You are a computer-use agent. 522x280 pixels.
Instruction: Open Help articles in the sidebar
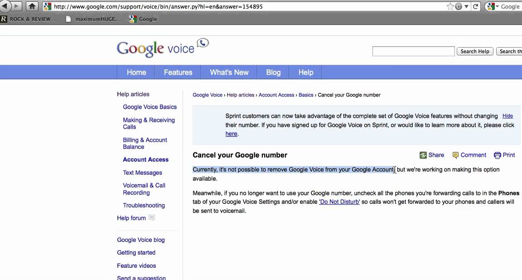tap(133, 94)
